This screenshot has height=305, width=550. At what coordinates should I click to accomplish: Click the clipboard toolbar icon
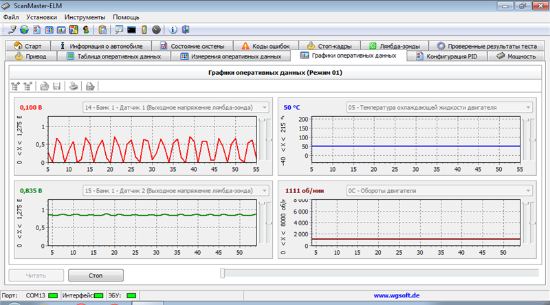tap(102, 30)
